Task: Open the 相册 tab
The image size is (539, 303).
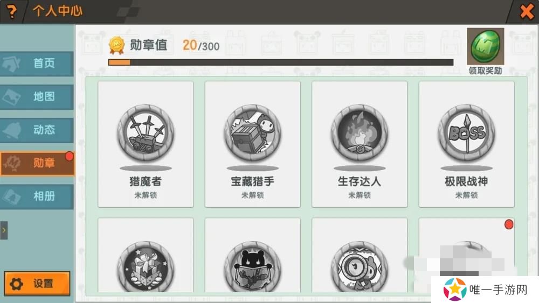Action: pyautogui.click(x=37, y=196)
